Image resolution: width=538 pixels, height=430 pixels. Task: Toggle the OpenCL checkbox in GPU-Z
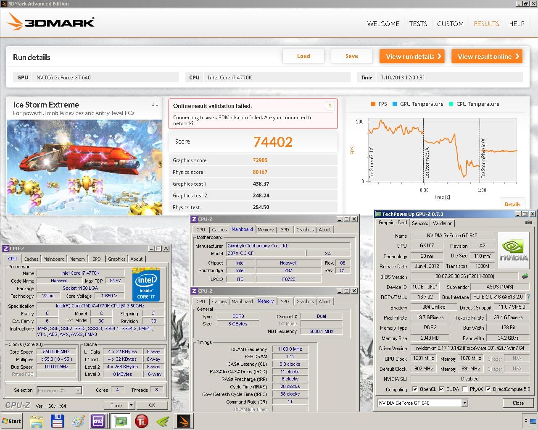(415, 389)
